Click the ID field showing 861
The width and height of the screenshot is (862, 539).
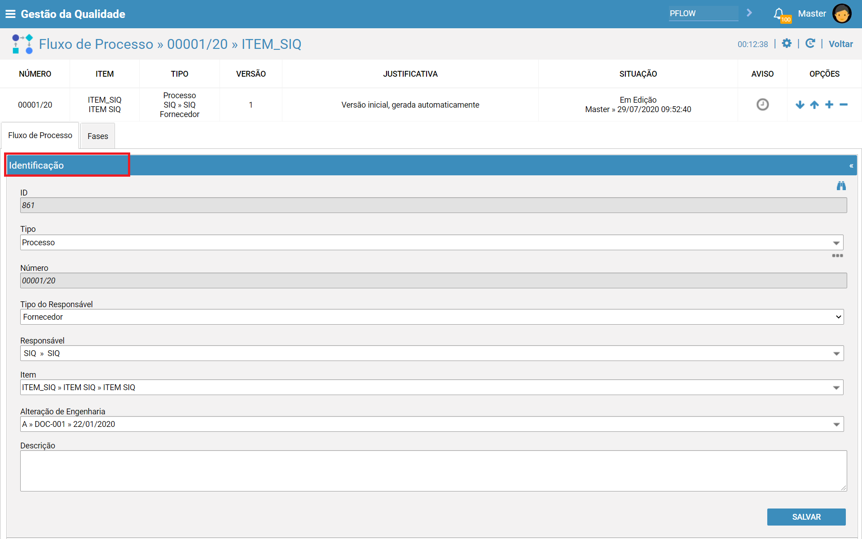point(434,205)
